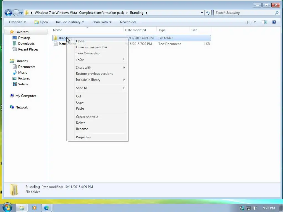
Task: Expand Share with in context menu
Action: pos(97,68)
